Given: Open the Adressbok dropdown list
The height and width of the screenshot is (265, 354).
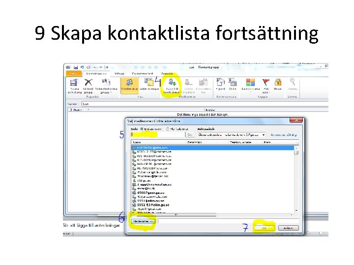Looking at the screenshot, I should [263, 135].
